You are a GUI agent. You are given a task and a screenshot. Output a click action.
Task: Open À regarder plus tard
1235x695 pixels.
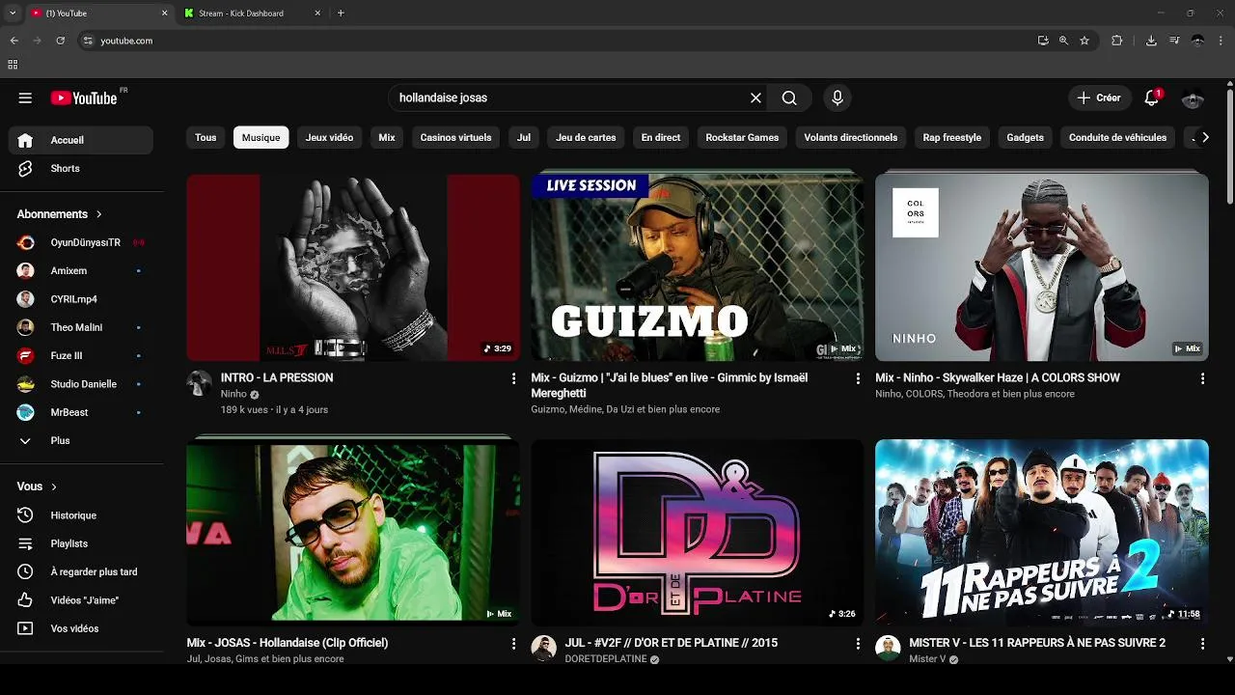pyautogui.click(x=81, y=571)
